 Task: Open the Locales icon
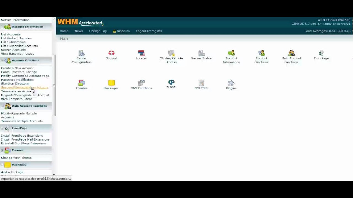141,53
